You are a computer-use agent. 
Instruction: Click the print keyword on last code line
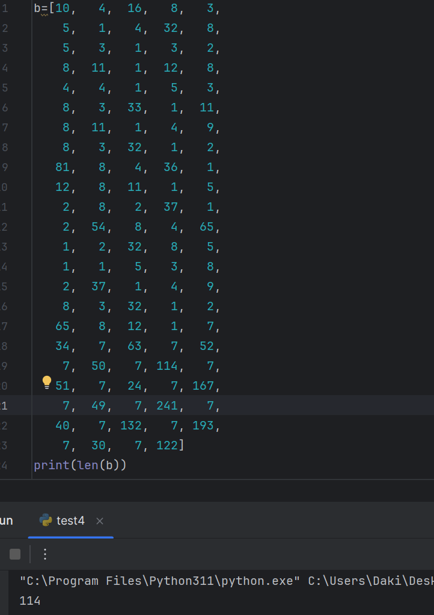coord(51,466)
